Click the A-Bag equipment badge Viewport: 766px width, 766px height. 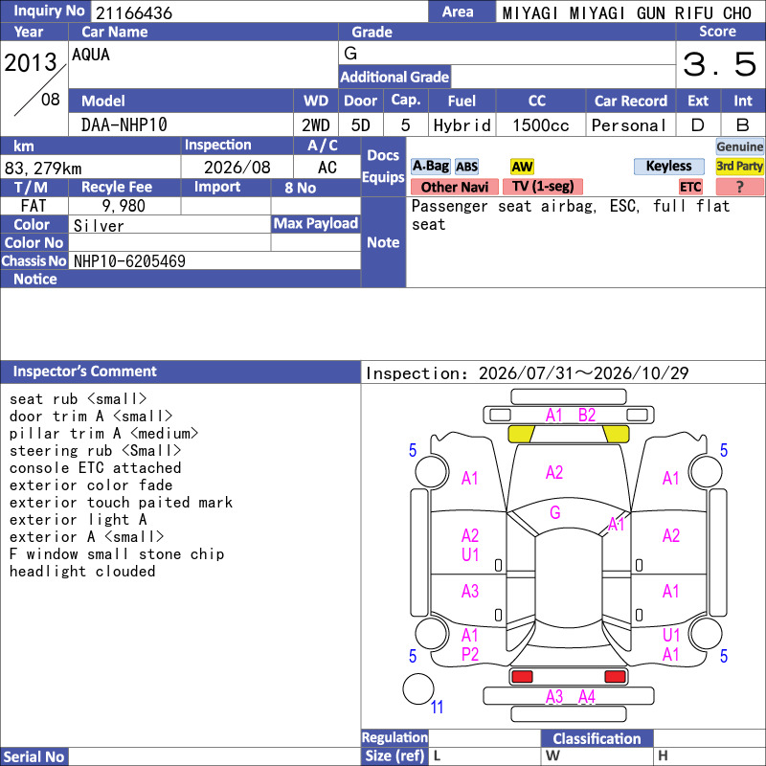coord(430,166)
